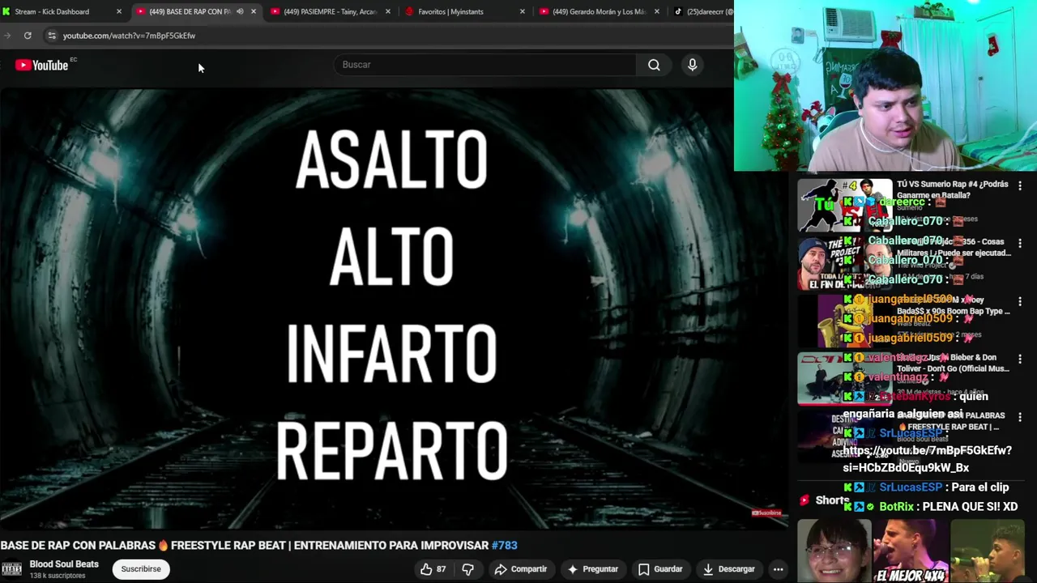The image size is (1037, 583).
Task: Click the 138 k suscriptores text
Action: tap(58, 576)
